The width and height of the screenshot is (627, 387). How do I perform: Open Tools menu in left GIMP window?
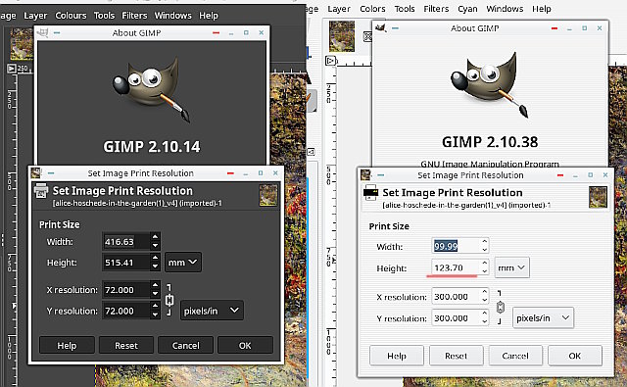click(x=104, y=16)
